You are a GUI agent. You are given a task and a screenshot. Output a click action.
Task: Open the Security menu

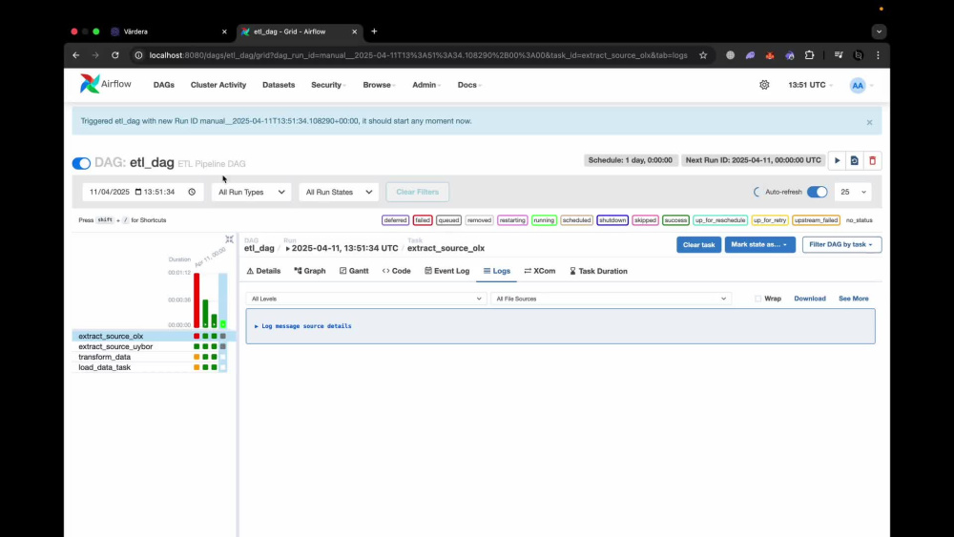[x=328, y=85]
